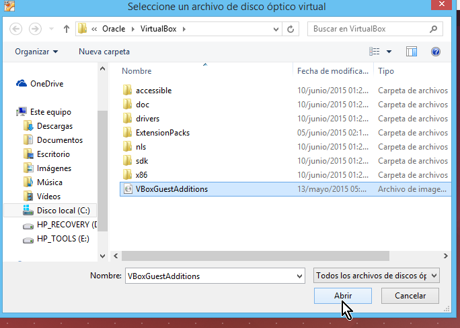This screenshot has width=460, height=328.
Task: Expand the arrow between Oracle and VirtualBox
Action: [x=133, y=29]
